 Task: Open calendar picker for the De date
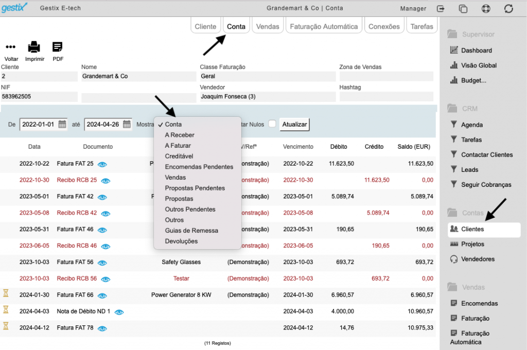click(62, 125)
